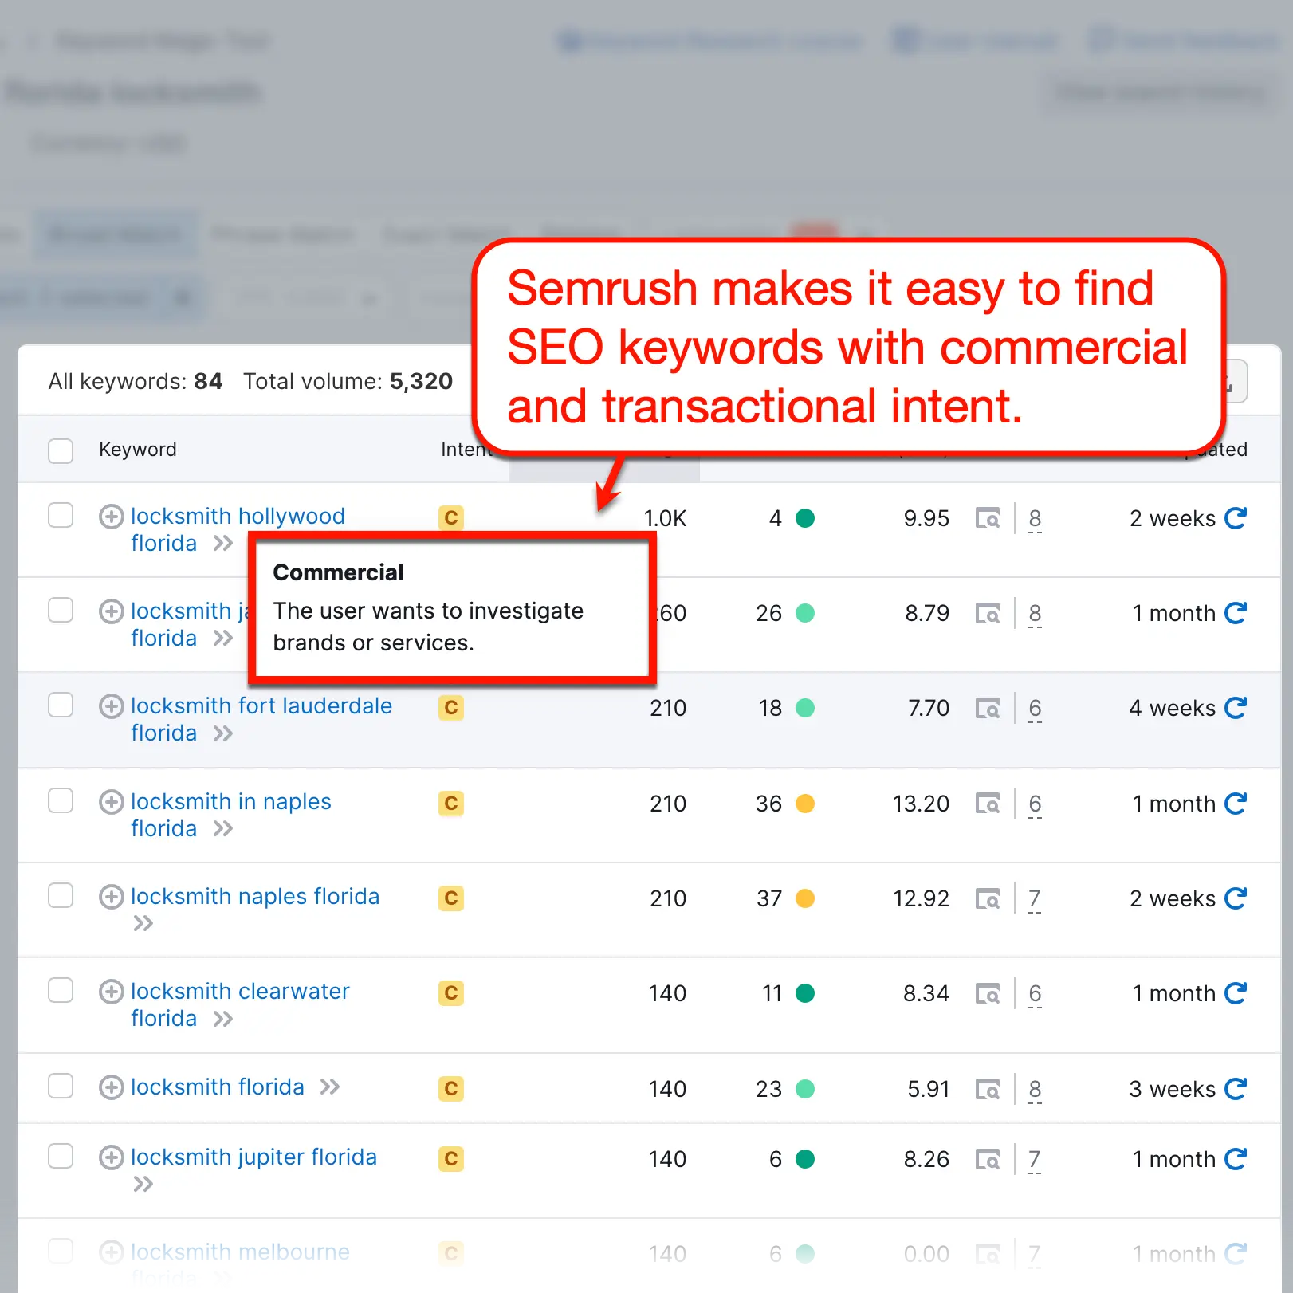
Task: Open SERP snapshot for locksmith hollywood florida
Action: click(988, 518)
